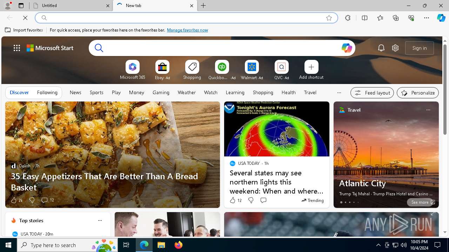This screenshot has height=252, width=449.
Task: Switch to the Following tab
Action: (47, 92)
